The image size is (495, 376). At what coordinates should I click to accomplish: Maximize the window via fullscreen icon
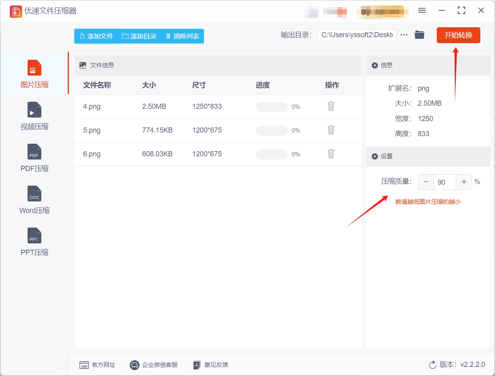[x=461, y=11]
